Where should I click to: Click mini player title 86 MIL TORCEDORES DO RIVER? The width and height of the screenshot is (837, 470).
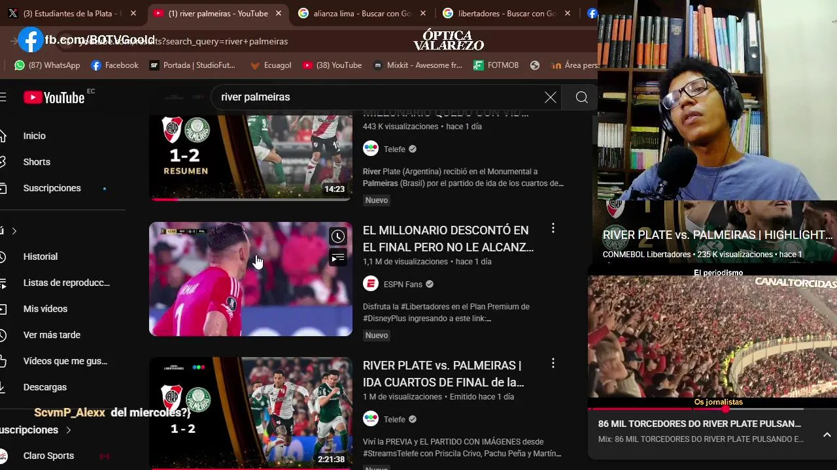(x=700, y=424)
